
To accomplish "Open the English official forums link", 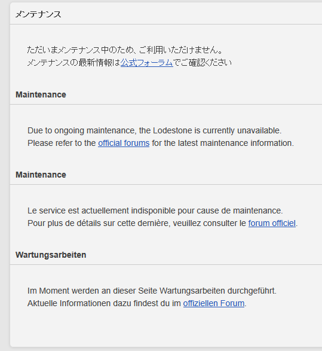I will (x=124, y=143).
